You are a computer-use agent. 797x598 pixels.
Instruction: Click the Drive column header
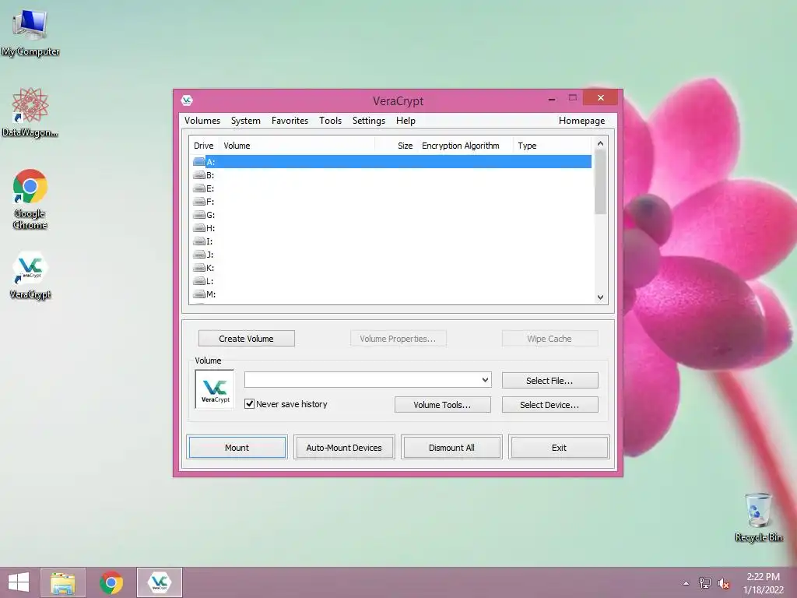pyautogui.click(x=204, y=146)
